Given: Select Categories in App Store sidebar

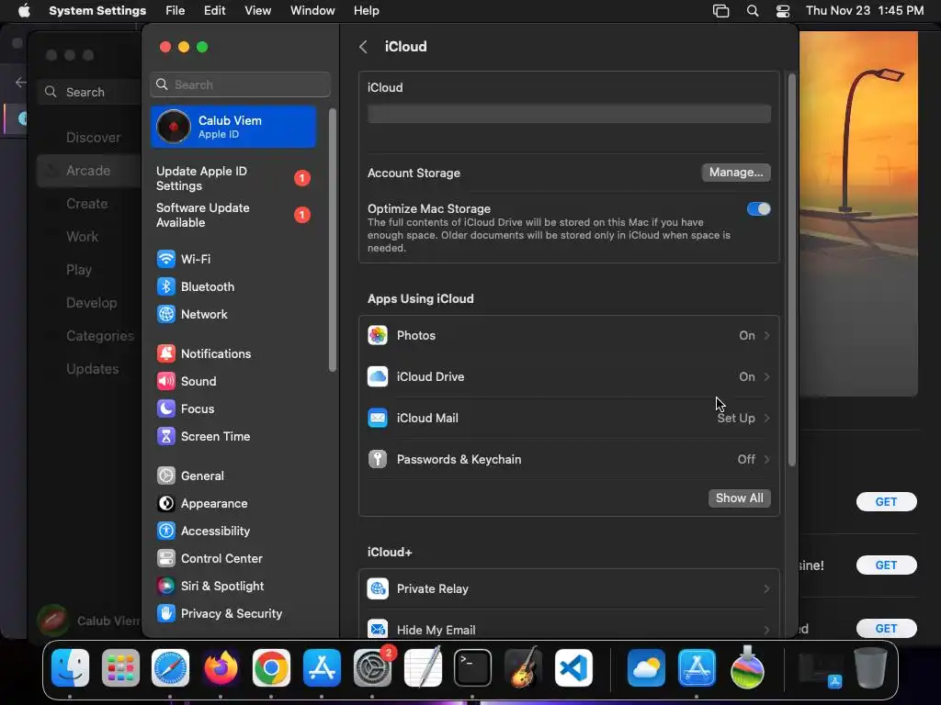Looking at the screenshot, I should pyautogui.click(x=99, y=336).
